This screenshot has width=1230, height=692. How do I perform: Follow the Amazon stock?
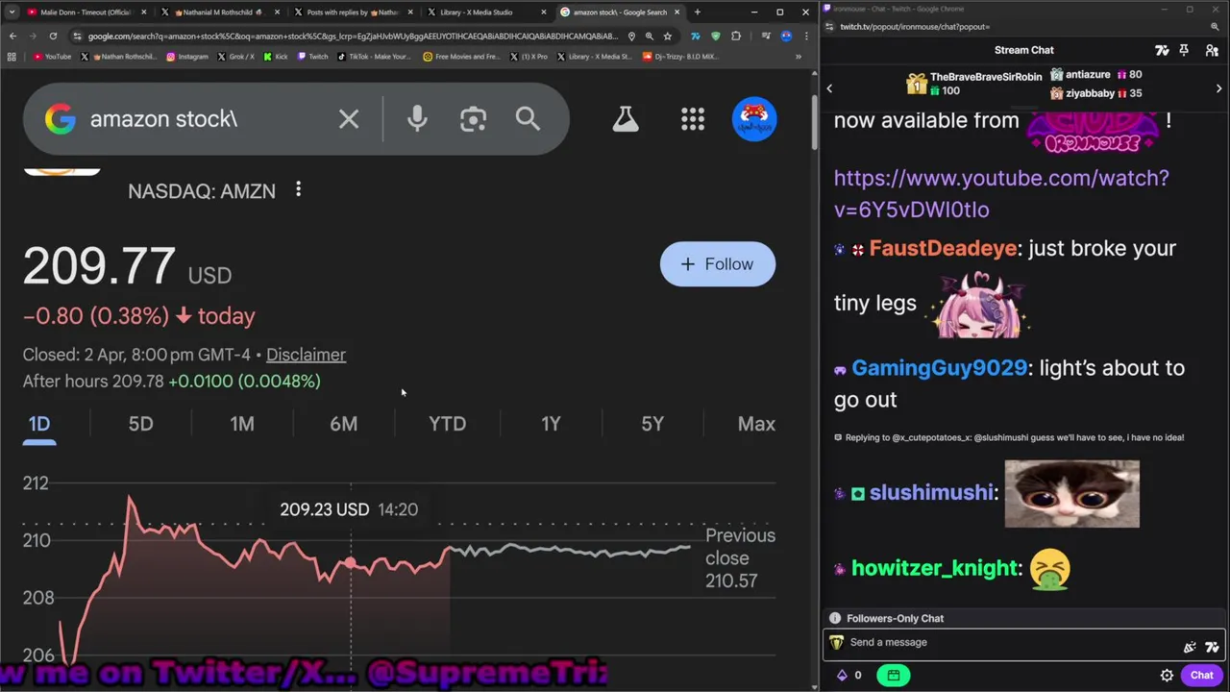718,264
